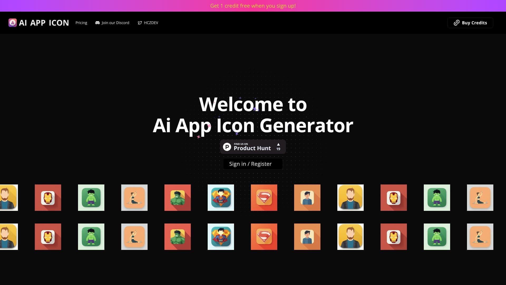
Task: Select the muscular Hulk icon in top row
Action: coord(178,198)
